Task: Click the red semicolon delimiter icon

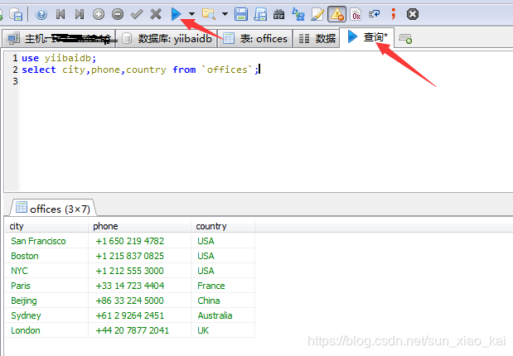Action: pyautogui.click(x=394, y=14)
